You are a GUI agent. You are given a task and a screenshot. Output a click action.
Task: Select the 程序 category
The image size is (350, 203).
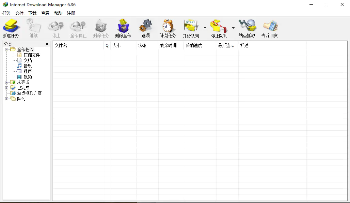[x=28, y=71]
